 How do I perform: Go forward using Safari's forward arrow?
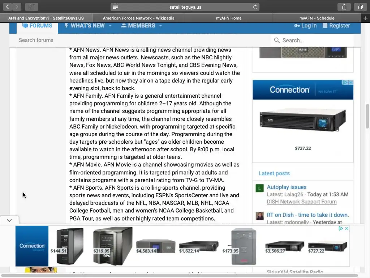17,7
